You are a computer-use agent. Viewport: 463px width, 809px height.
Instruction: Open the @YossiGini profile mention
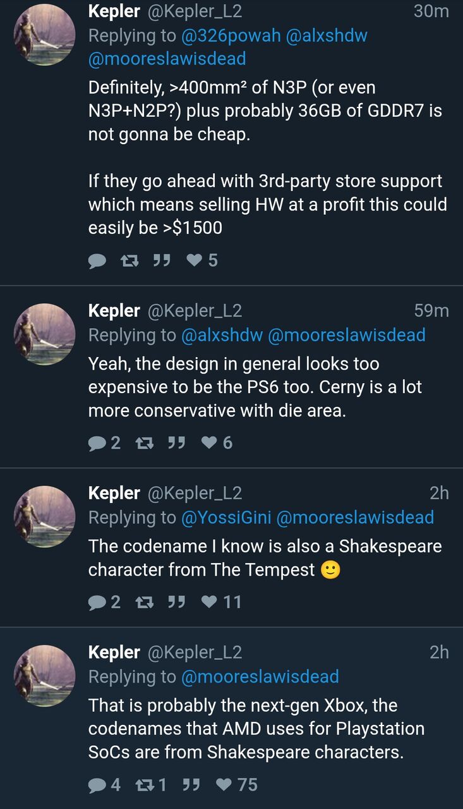226,518
